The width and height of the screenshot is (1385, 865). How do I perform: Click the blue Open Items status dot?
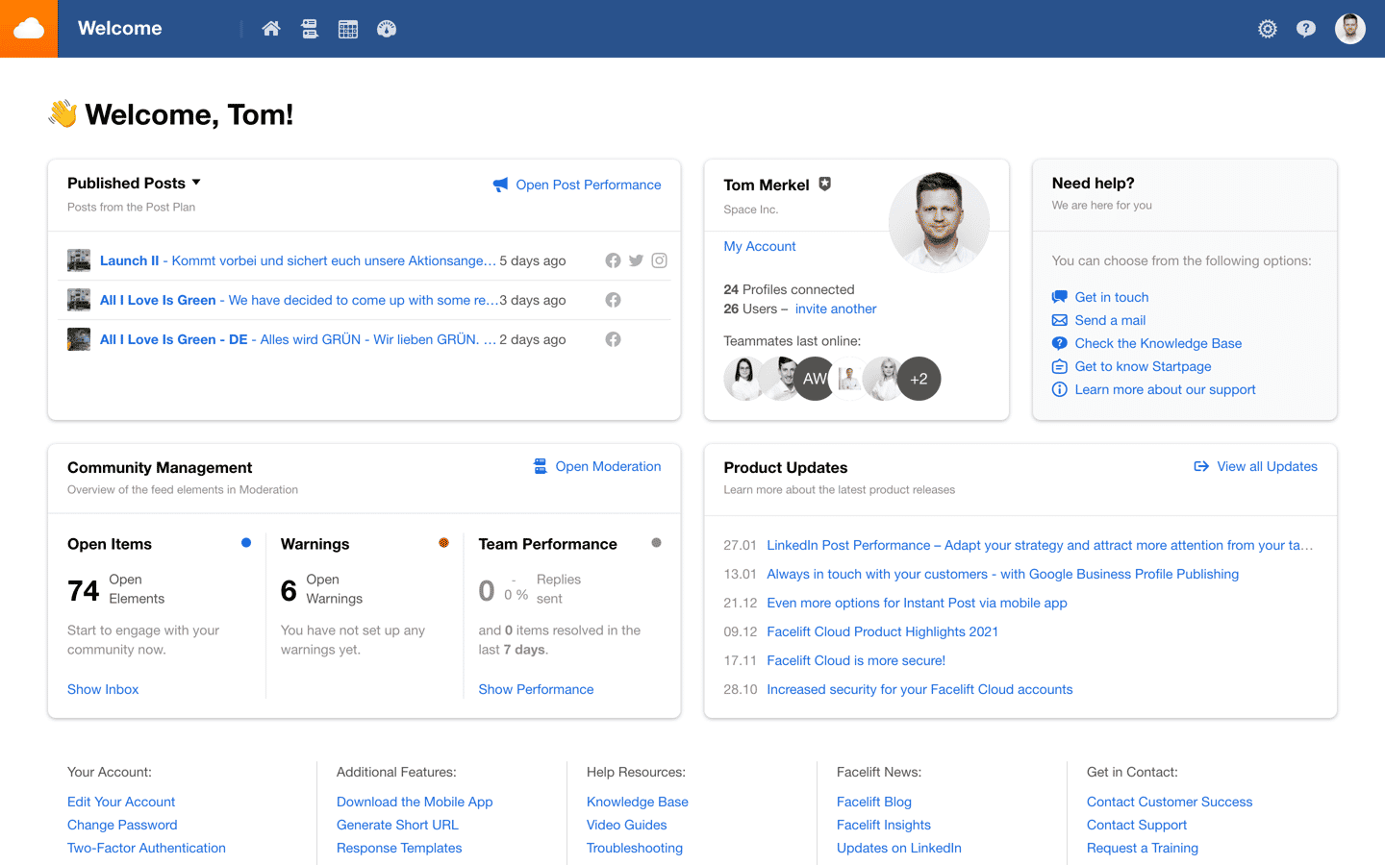[246, 543]
